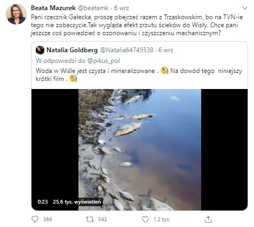
Task: Open the @beatamk handle
Action: click(93, 8)
